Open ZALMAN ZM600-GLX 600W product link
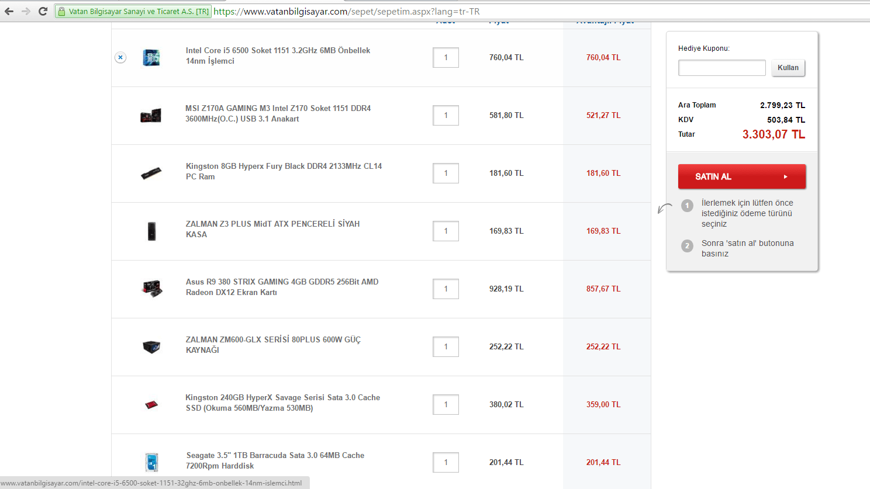The width and height of the screenshot is (870, 489). (x=273, y=345)
